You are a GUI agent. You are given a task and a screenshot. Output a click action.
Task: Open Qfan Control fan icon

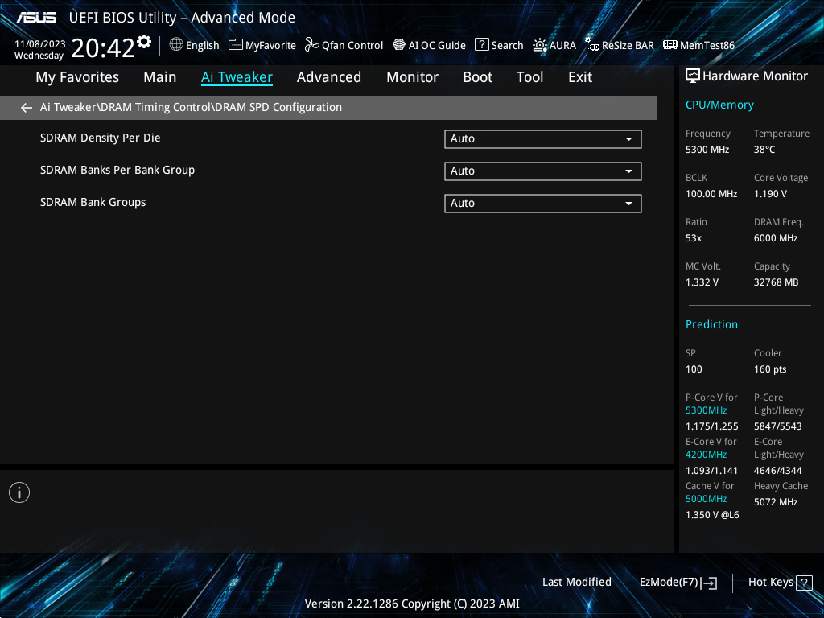tap(311, 45)
